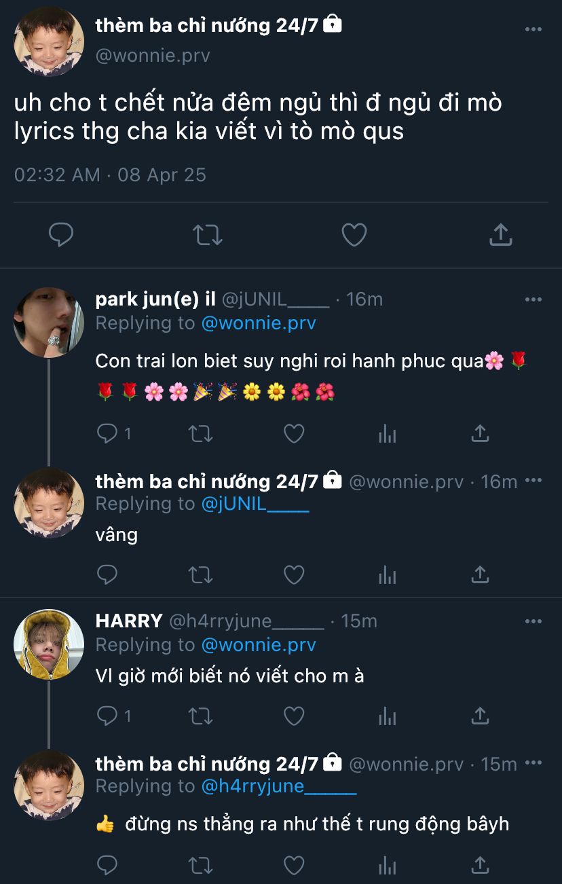View park jun(e) il's profile avatar

click(48, 322)
